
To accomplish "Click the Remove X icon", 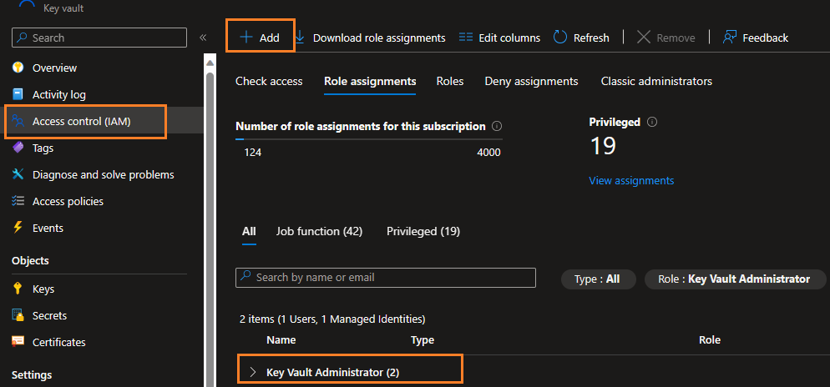I will pos(644,38).
